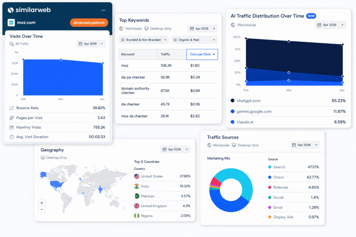The height and width of the screenshot is (237, 356).
Task: Click the Avg. Visit Duration clock icon
Action: (11, 137)
